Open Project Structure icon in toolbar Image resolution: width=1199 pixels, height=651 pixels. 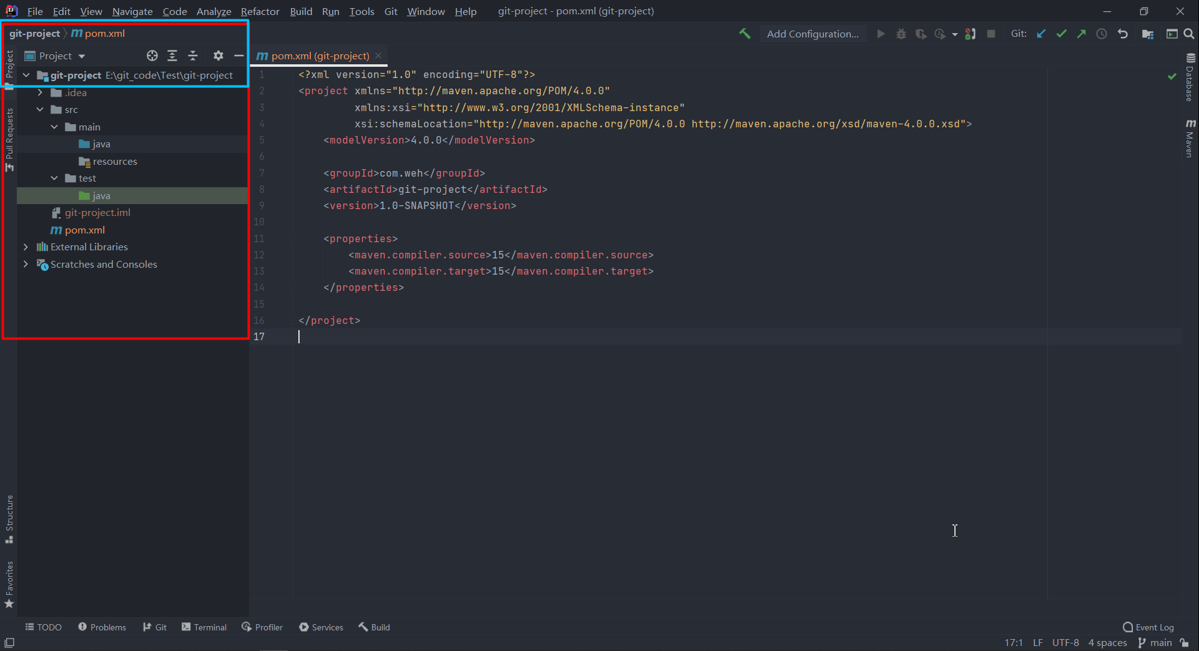pyautogui.click(x=1147, y=34)
